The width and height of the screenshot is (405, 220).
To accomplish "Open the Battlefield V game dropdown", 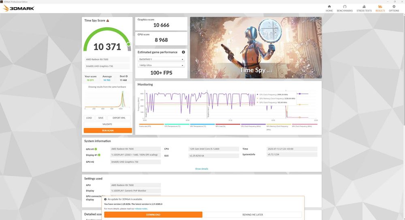I will [x=161, y=59].
